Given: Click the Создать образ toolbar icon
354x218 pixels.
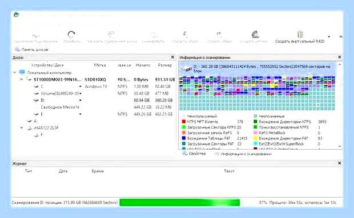Looking at the screenshot, I should (x=219, y=34).
